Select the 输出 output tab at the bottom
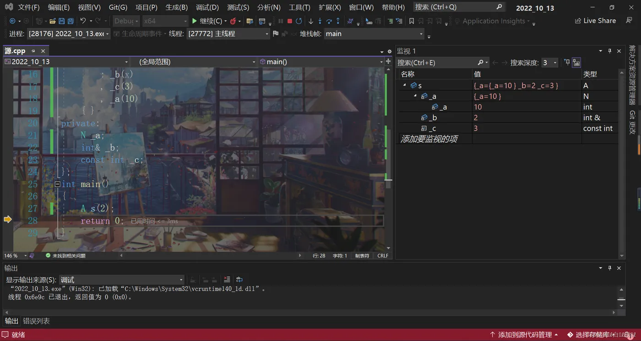This screenshot has width=641, height=341. [11, 321]
